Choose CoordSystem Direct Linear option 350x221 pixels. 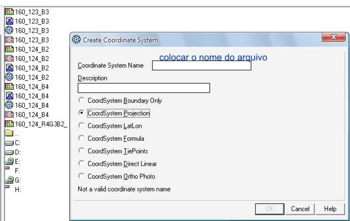(82, 164)
